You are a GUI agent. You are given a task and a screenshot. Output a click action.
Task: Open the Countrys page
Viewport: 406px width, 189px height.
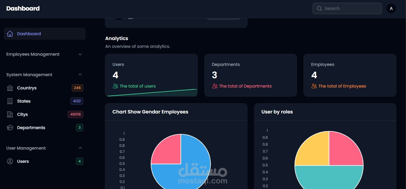[x=45, y=88]
